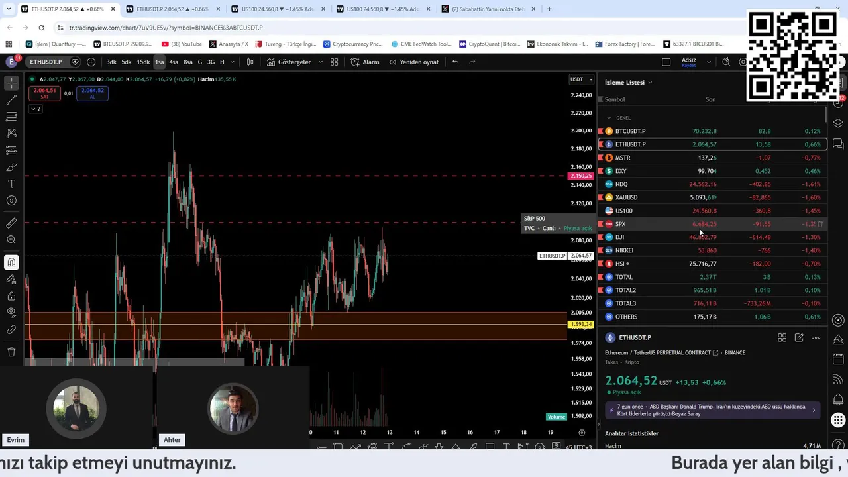
Task: Click the redo arrow
Action: click(472, 62)
